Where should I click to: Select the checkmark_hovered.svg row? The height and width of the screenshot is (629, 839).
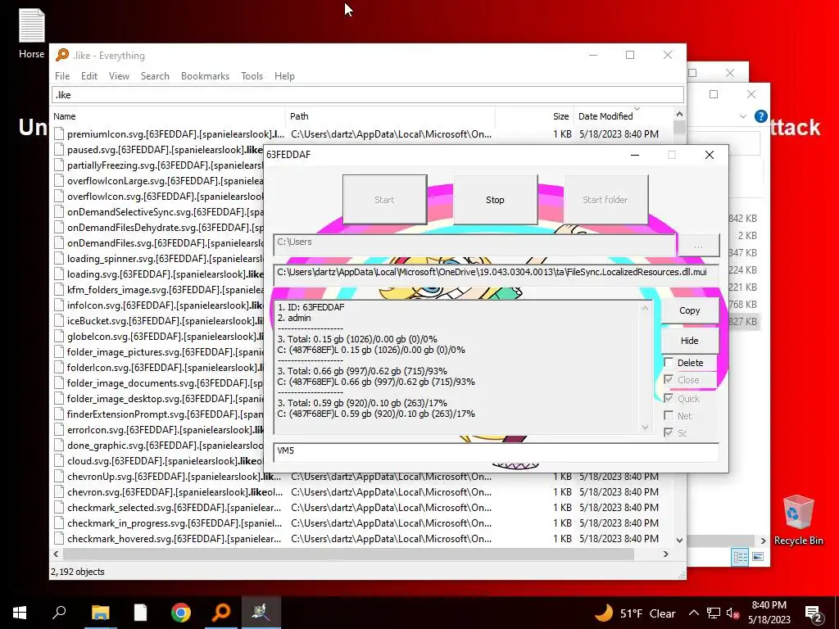(x=363, y=539)
